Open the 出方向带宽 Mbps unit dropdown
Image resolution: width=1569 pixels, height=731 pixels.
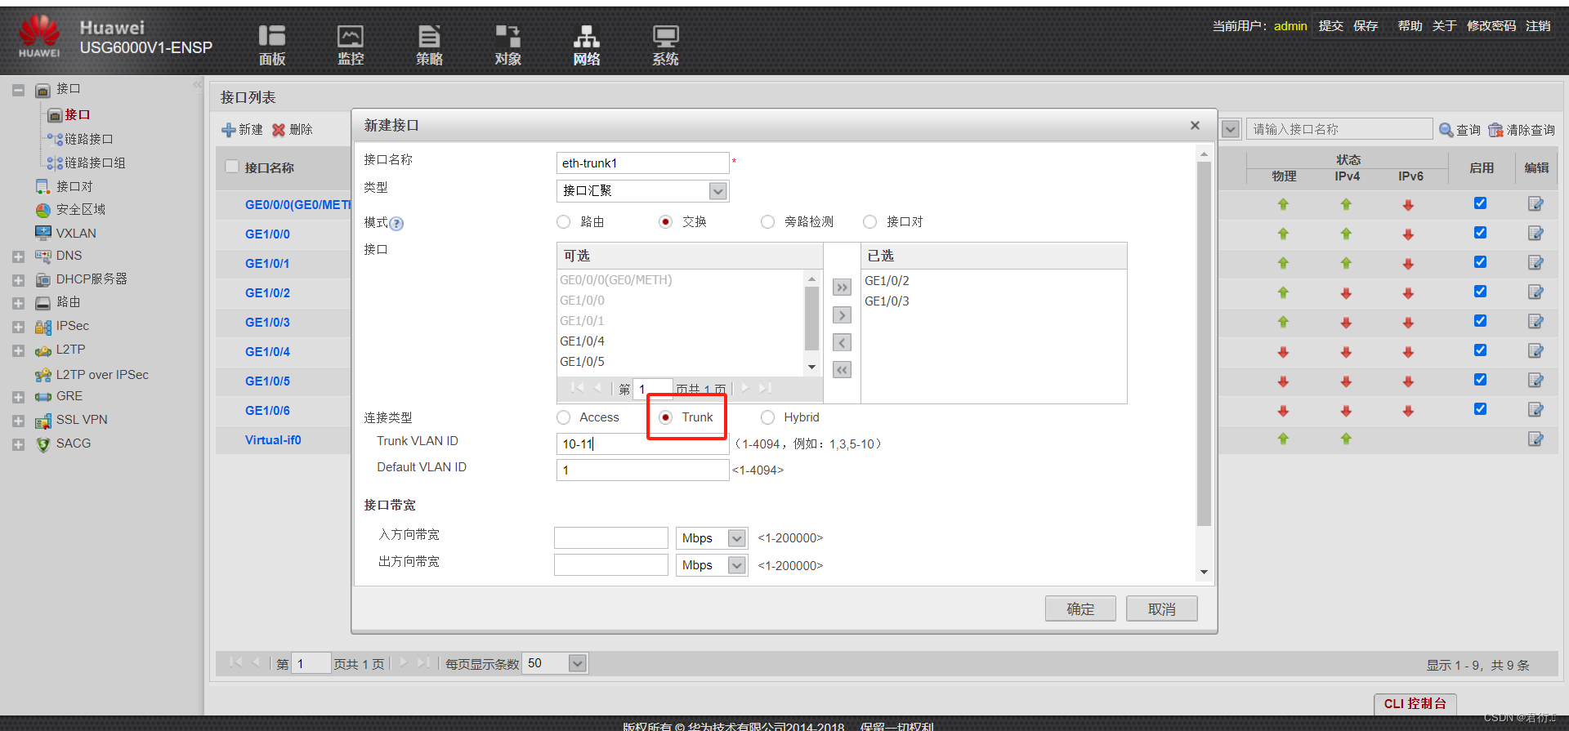(736, 565)
